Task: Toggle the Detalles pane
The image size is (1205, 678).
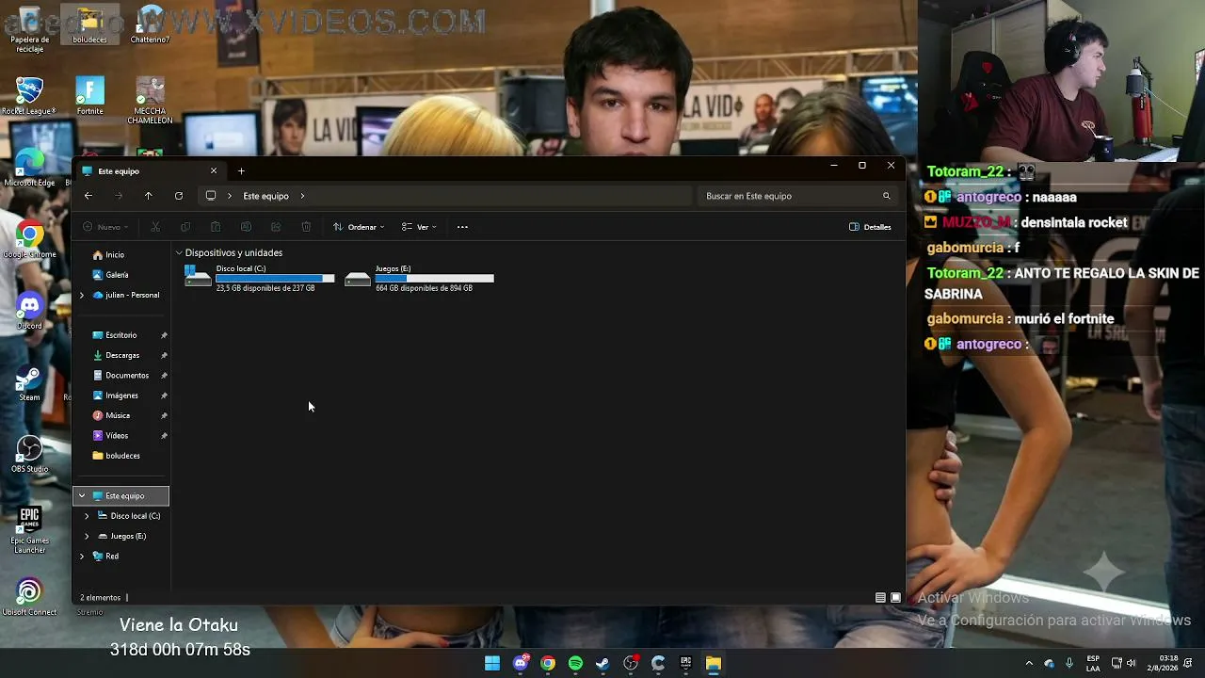Action: coord(870,227)
